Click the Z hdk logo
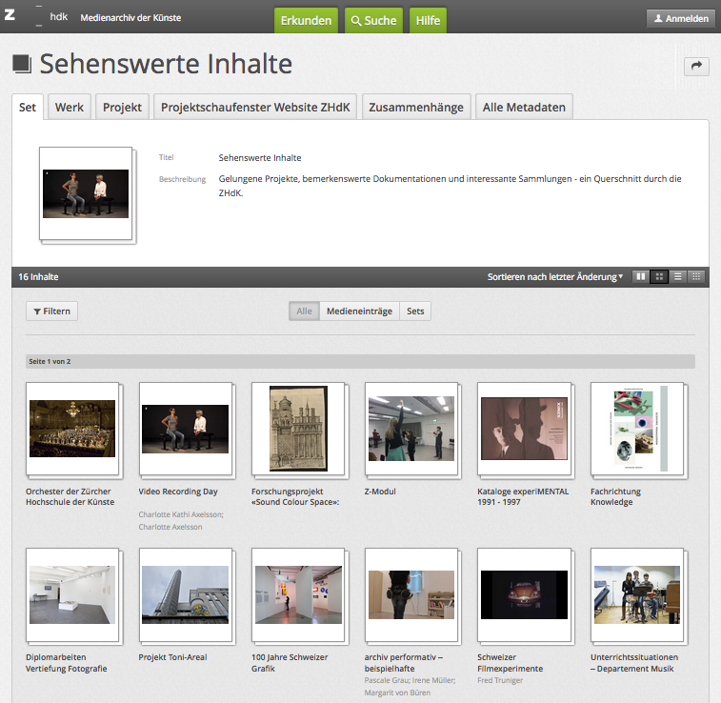 coord(34,18)
